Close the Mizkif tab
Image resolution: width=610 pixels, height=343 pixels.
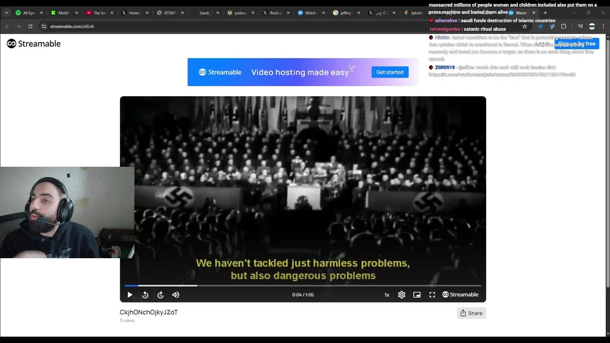[77, 13]
